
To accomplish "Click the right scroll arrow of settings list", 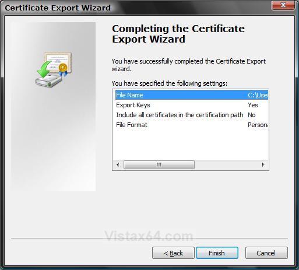I will click(263, 164).
